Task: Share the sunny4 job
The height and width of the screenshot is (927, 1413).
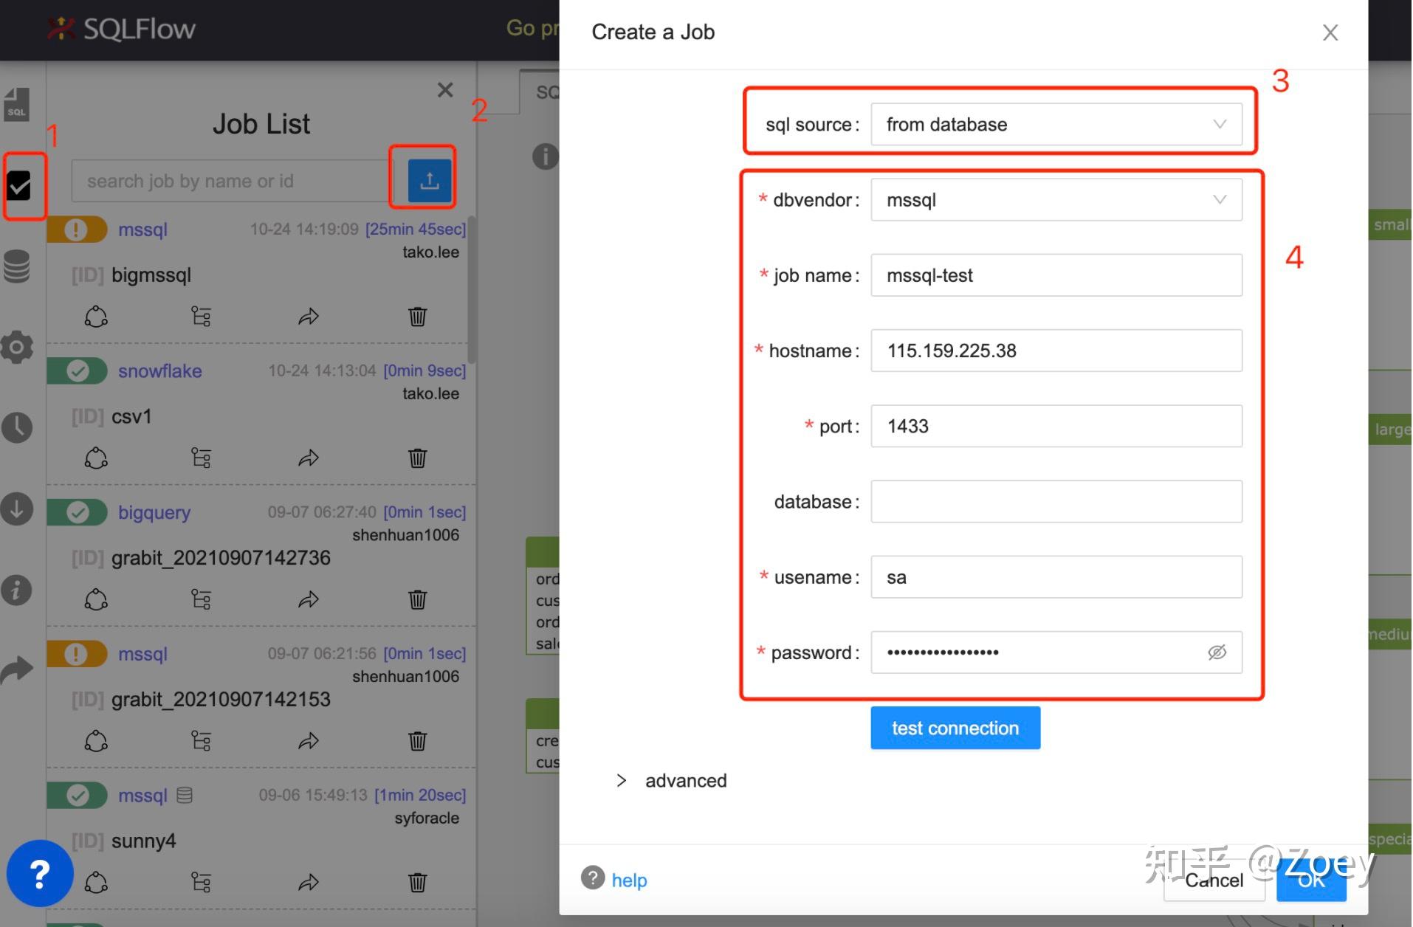Action: point(309,882)
